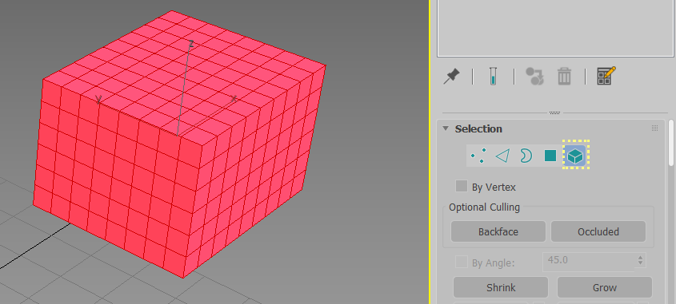Viewport: 676px width, 304px height.
Task: Click the Make Unique icon
Action: click(x=534, y=77)
